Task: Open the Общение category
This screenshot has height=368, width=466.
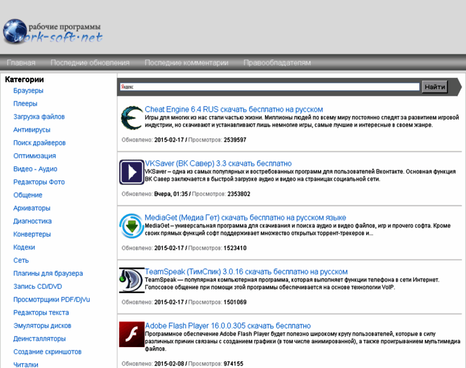Action: (x=28, y=195)
